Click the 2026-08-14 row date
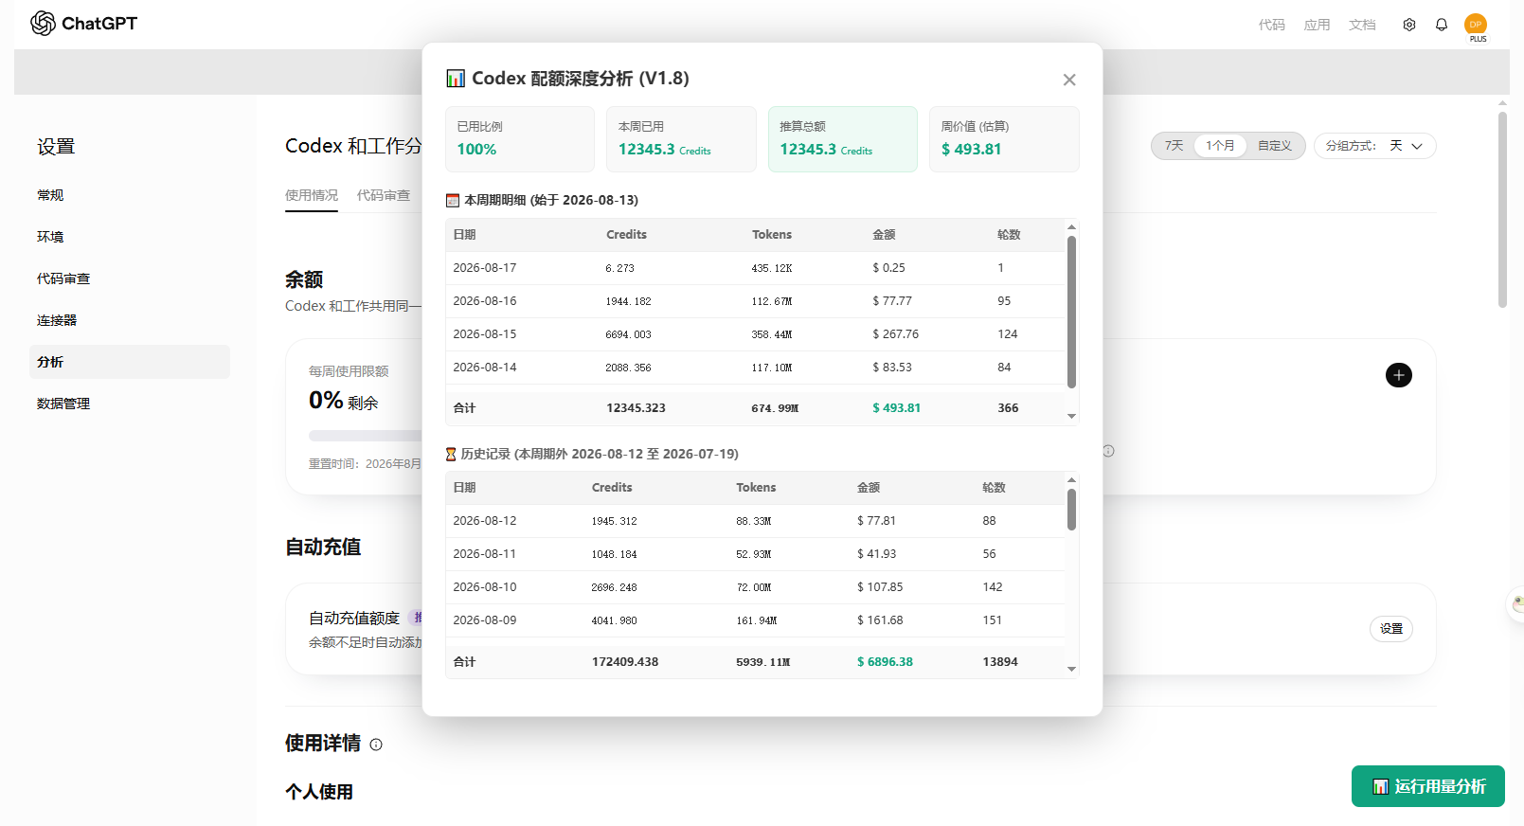This screenshot has height=826, width=1524. [x=485, y=368]
